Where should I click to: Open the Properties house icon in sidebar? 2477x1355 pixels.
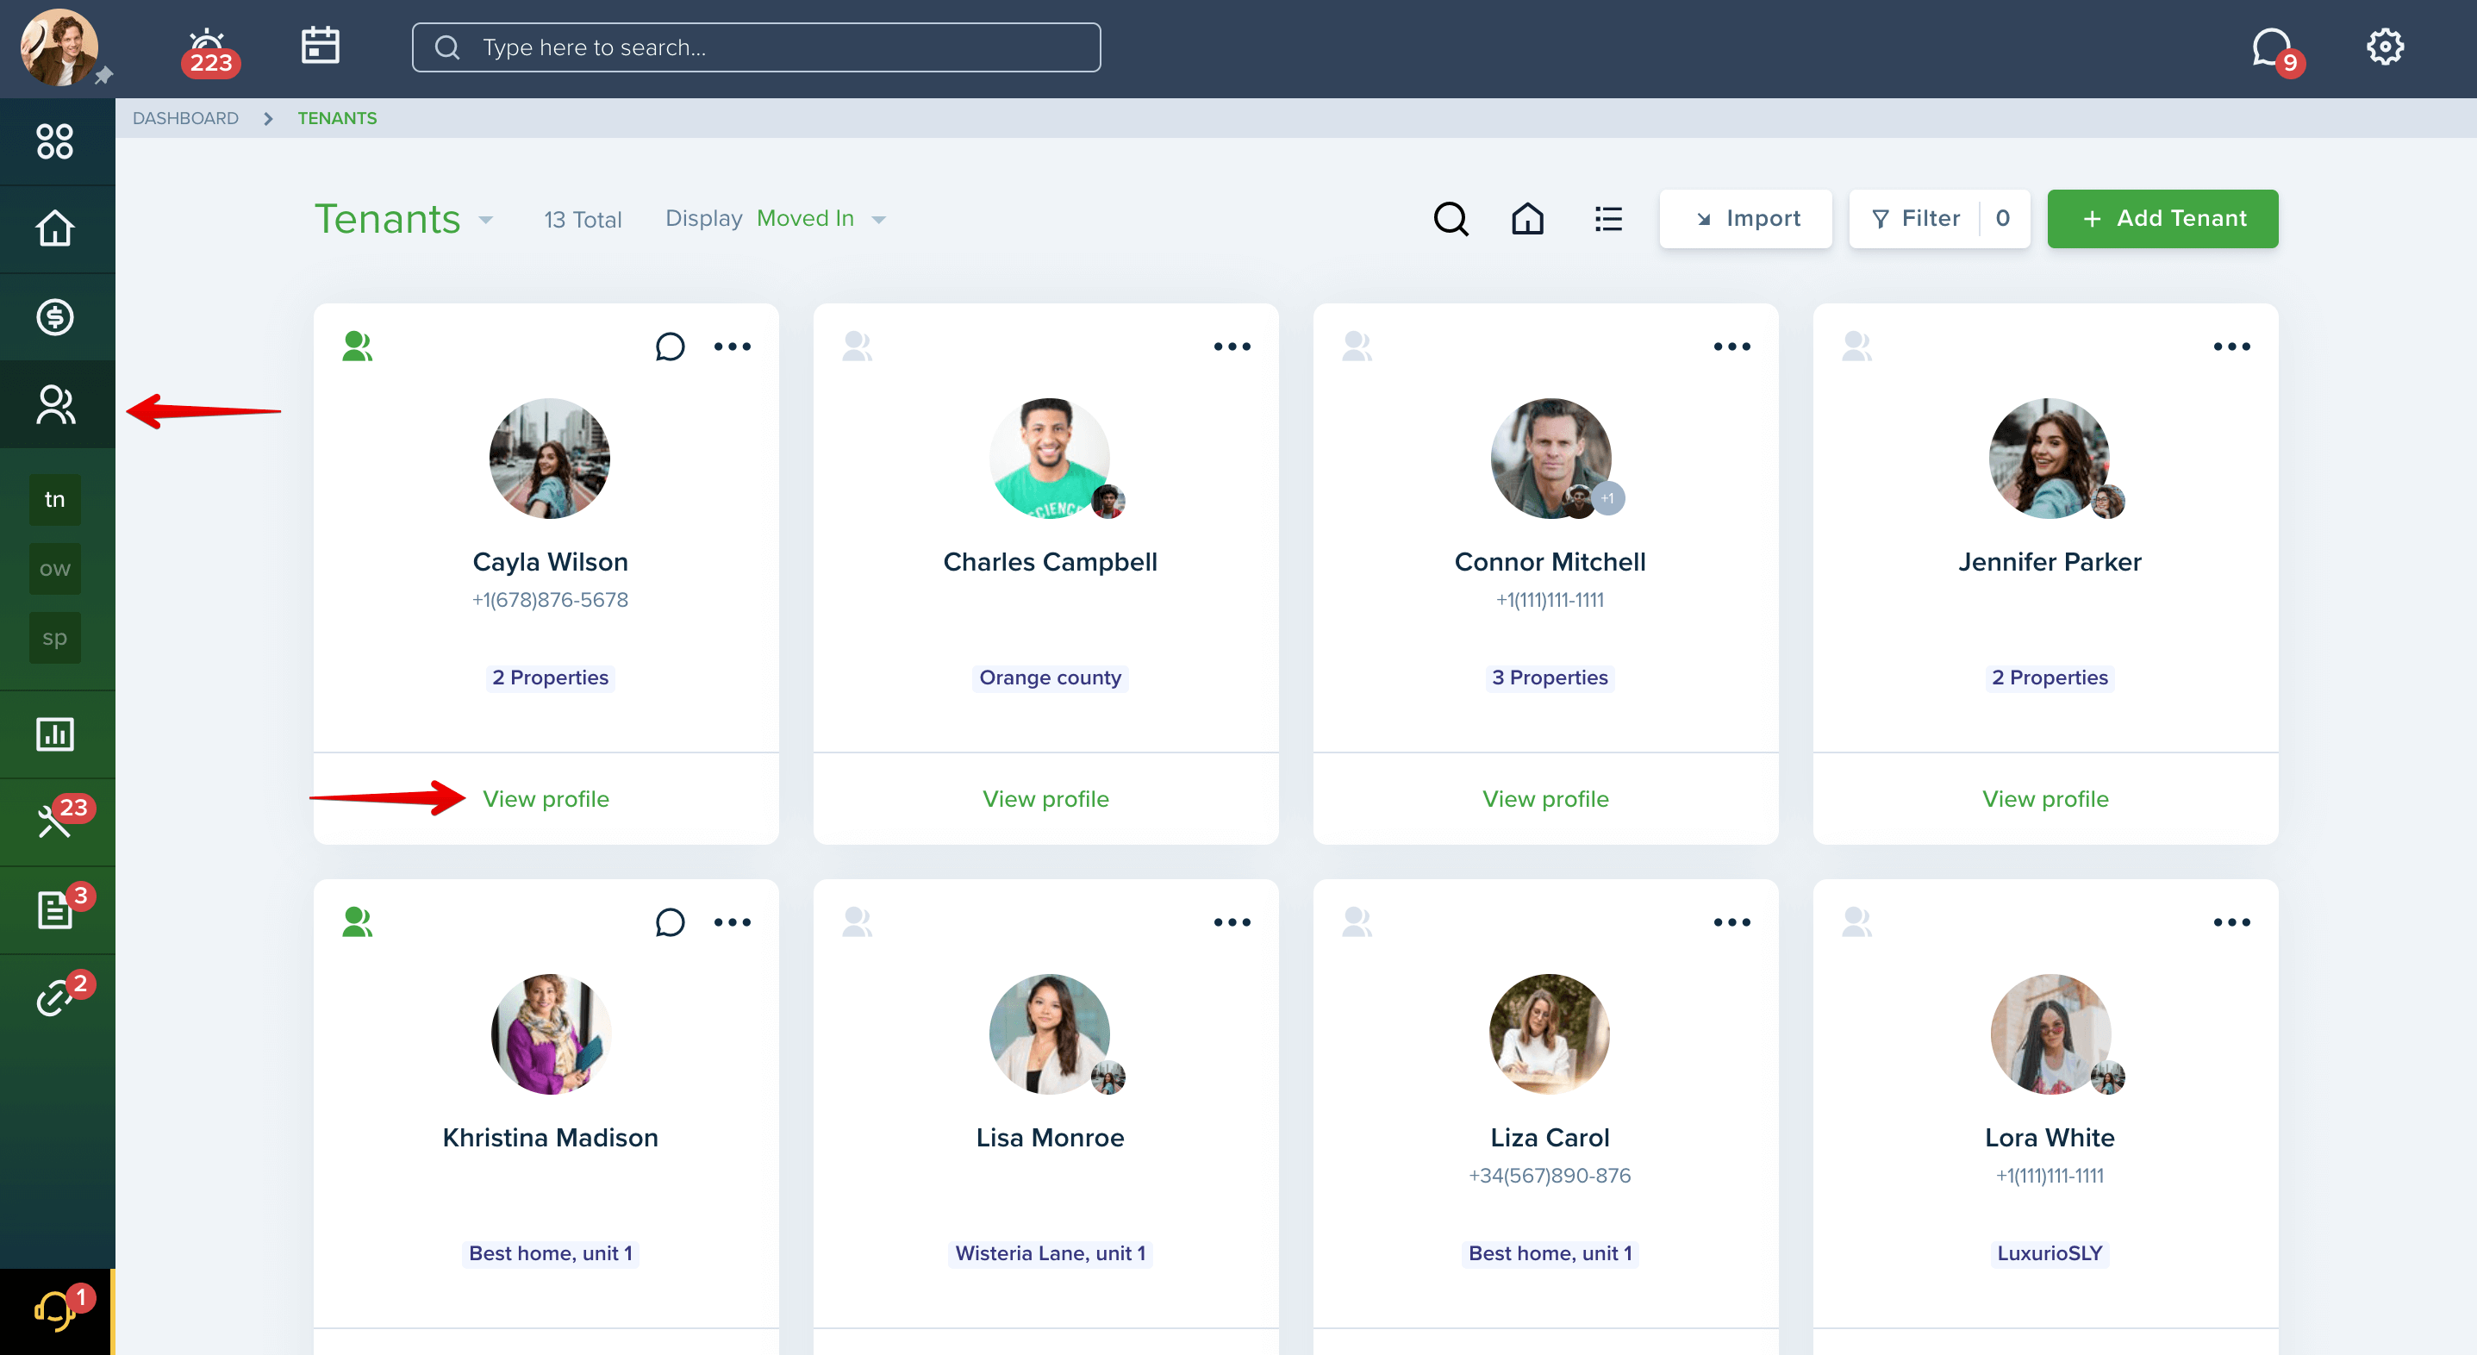55,229
